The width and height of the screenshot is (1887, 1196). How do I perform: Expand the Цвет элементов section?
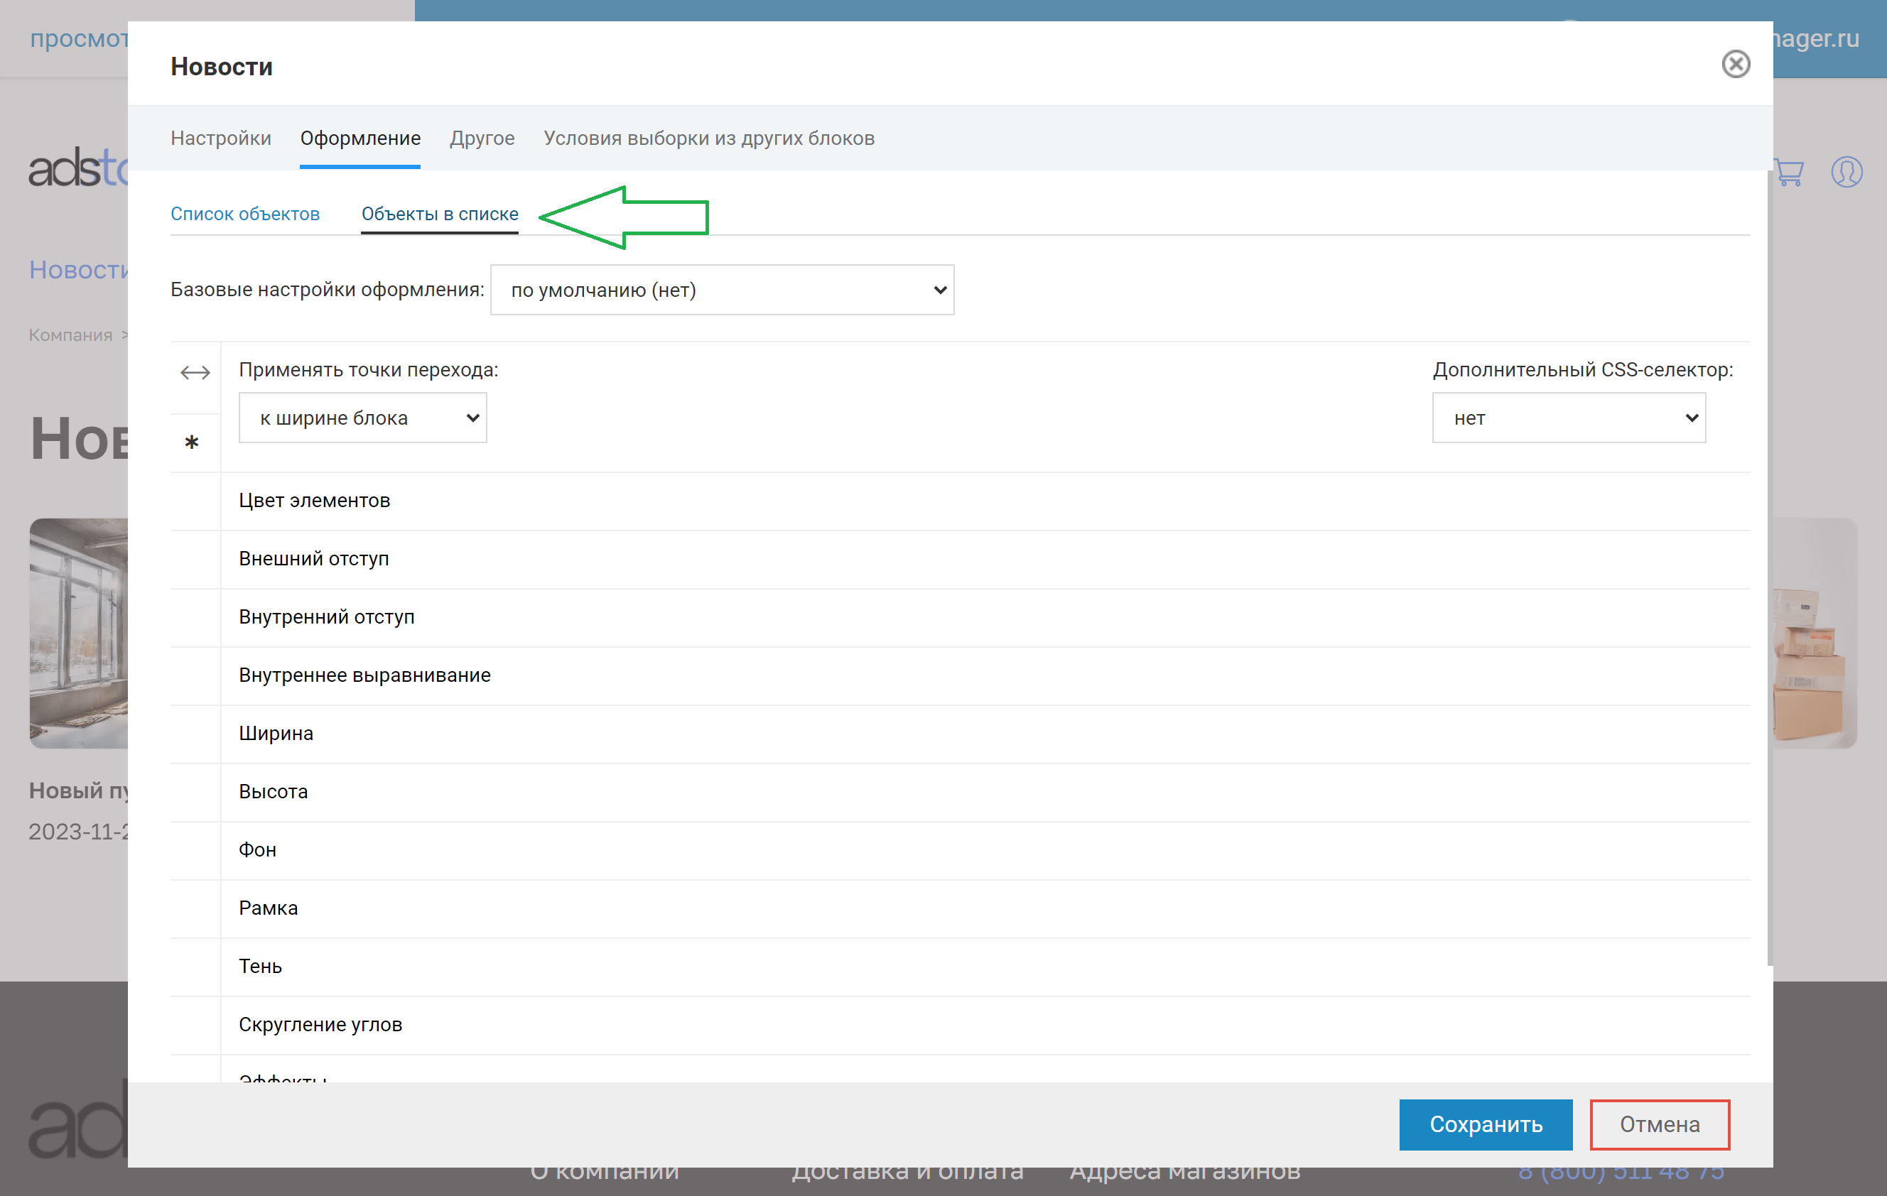click(314, 501)
